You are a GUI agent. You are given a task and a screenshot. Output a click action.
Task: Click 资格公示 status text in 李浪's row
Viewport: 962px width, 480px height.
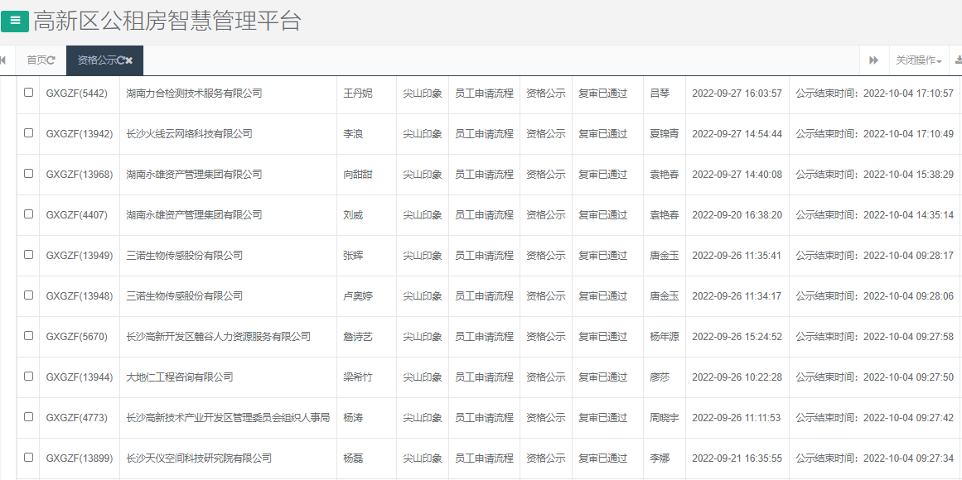[x=545, y=134]
